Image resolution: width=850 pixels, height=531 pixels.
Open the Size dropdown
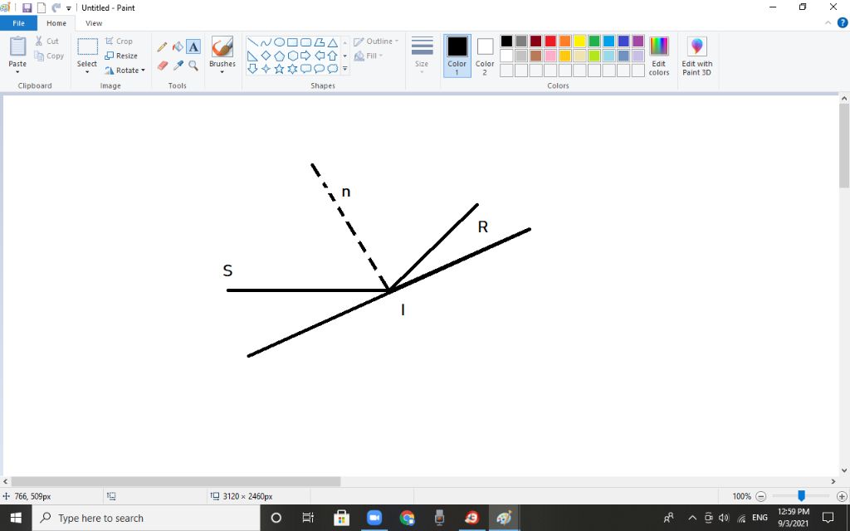[x=422, y=56]
